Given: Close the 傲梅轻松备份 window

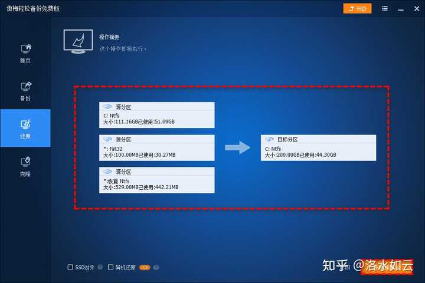Looking at the screenshot, I should 414,9.
